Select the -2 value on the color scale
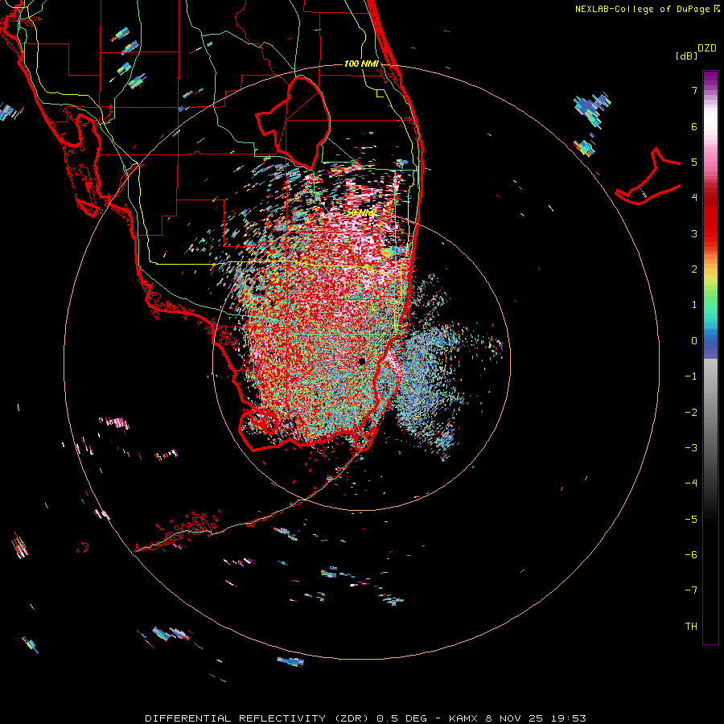Viewport: 724px width, 724px height. [x=691, y=413]
